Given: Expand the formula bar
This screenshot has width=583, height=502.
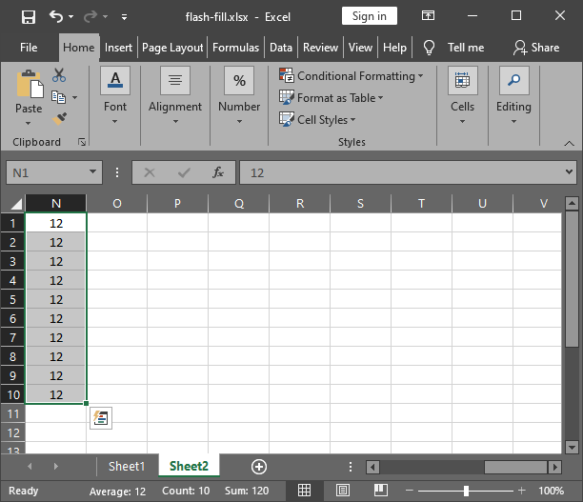Looking at the screenshot, I should pos(569,171).
